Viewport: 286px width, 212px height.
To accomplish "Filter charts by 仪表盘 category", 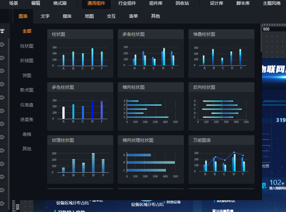I will pos(27,105).
